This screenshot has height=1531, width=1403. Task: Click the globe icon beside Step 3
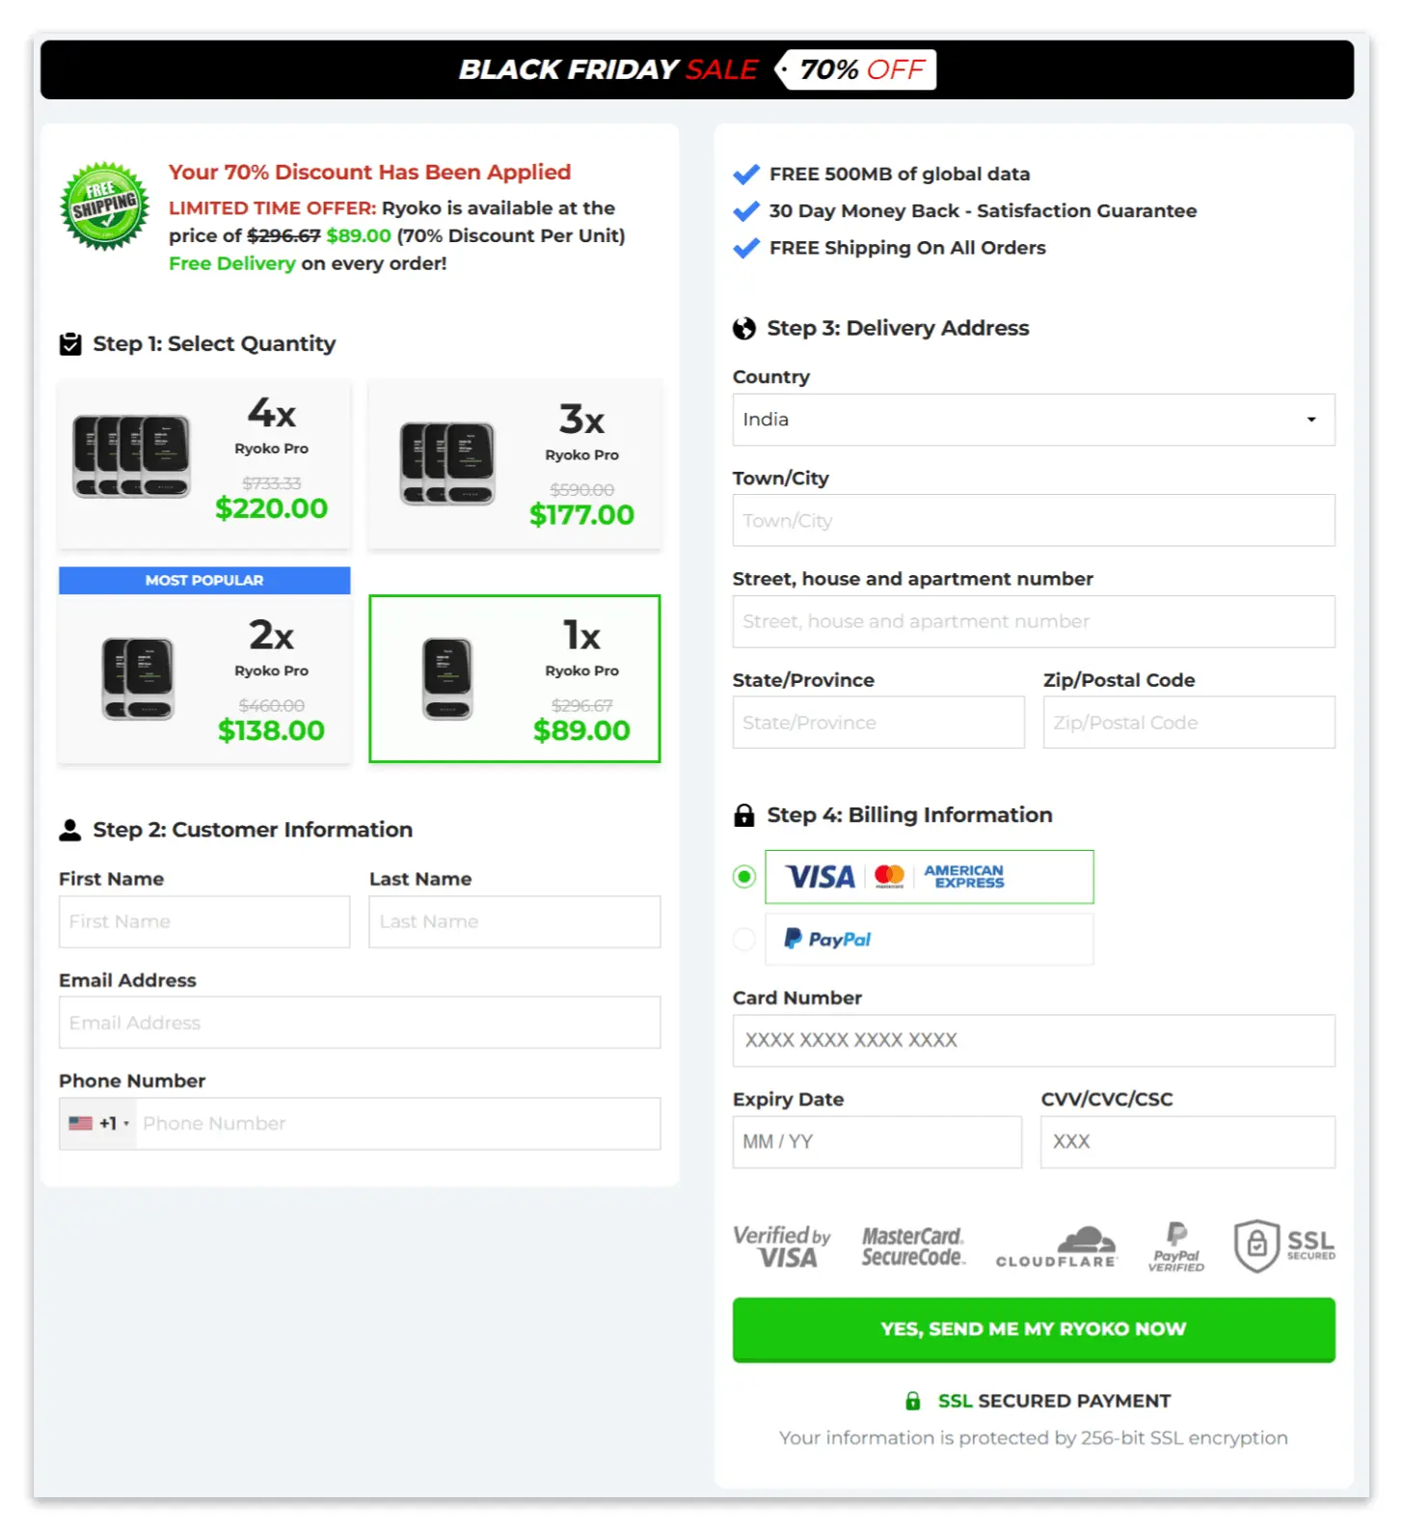[x=744, y=329]
